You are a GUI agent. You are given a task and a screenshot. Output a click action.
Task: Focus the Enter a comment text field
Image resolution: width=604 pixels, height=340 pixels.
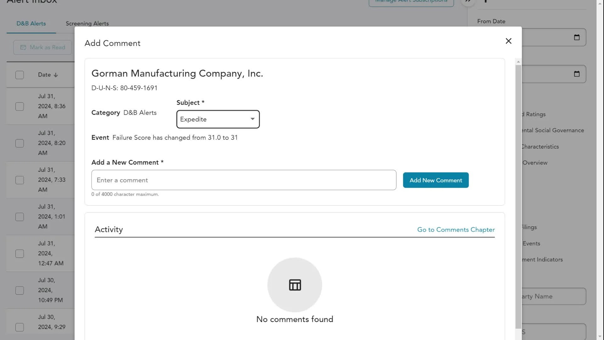click(x=243, y=180)
